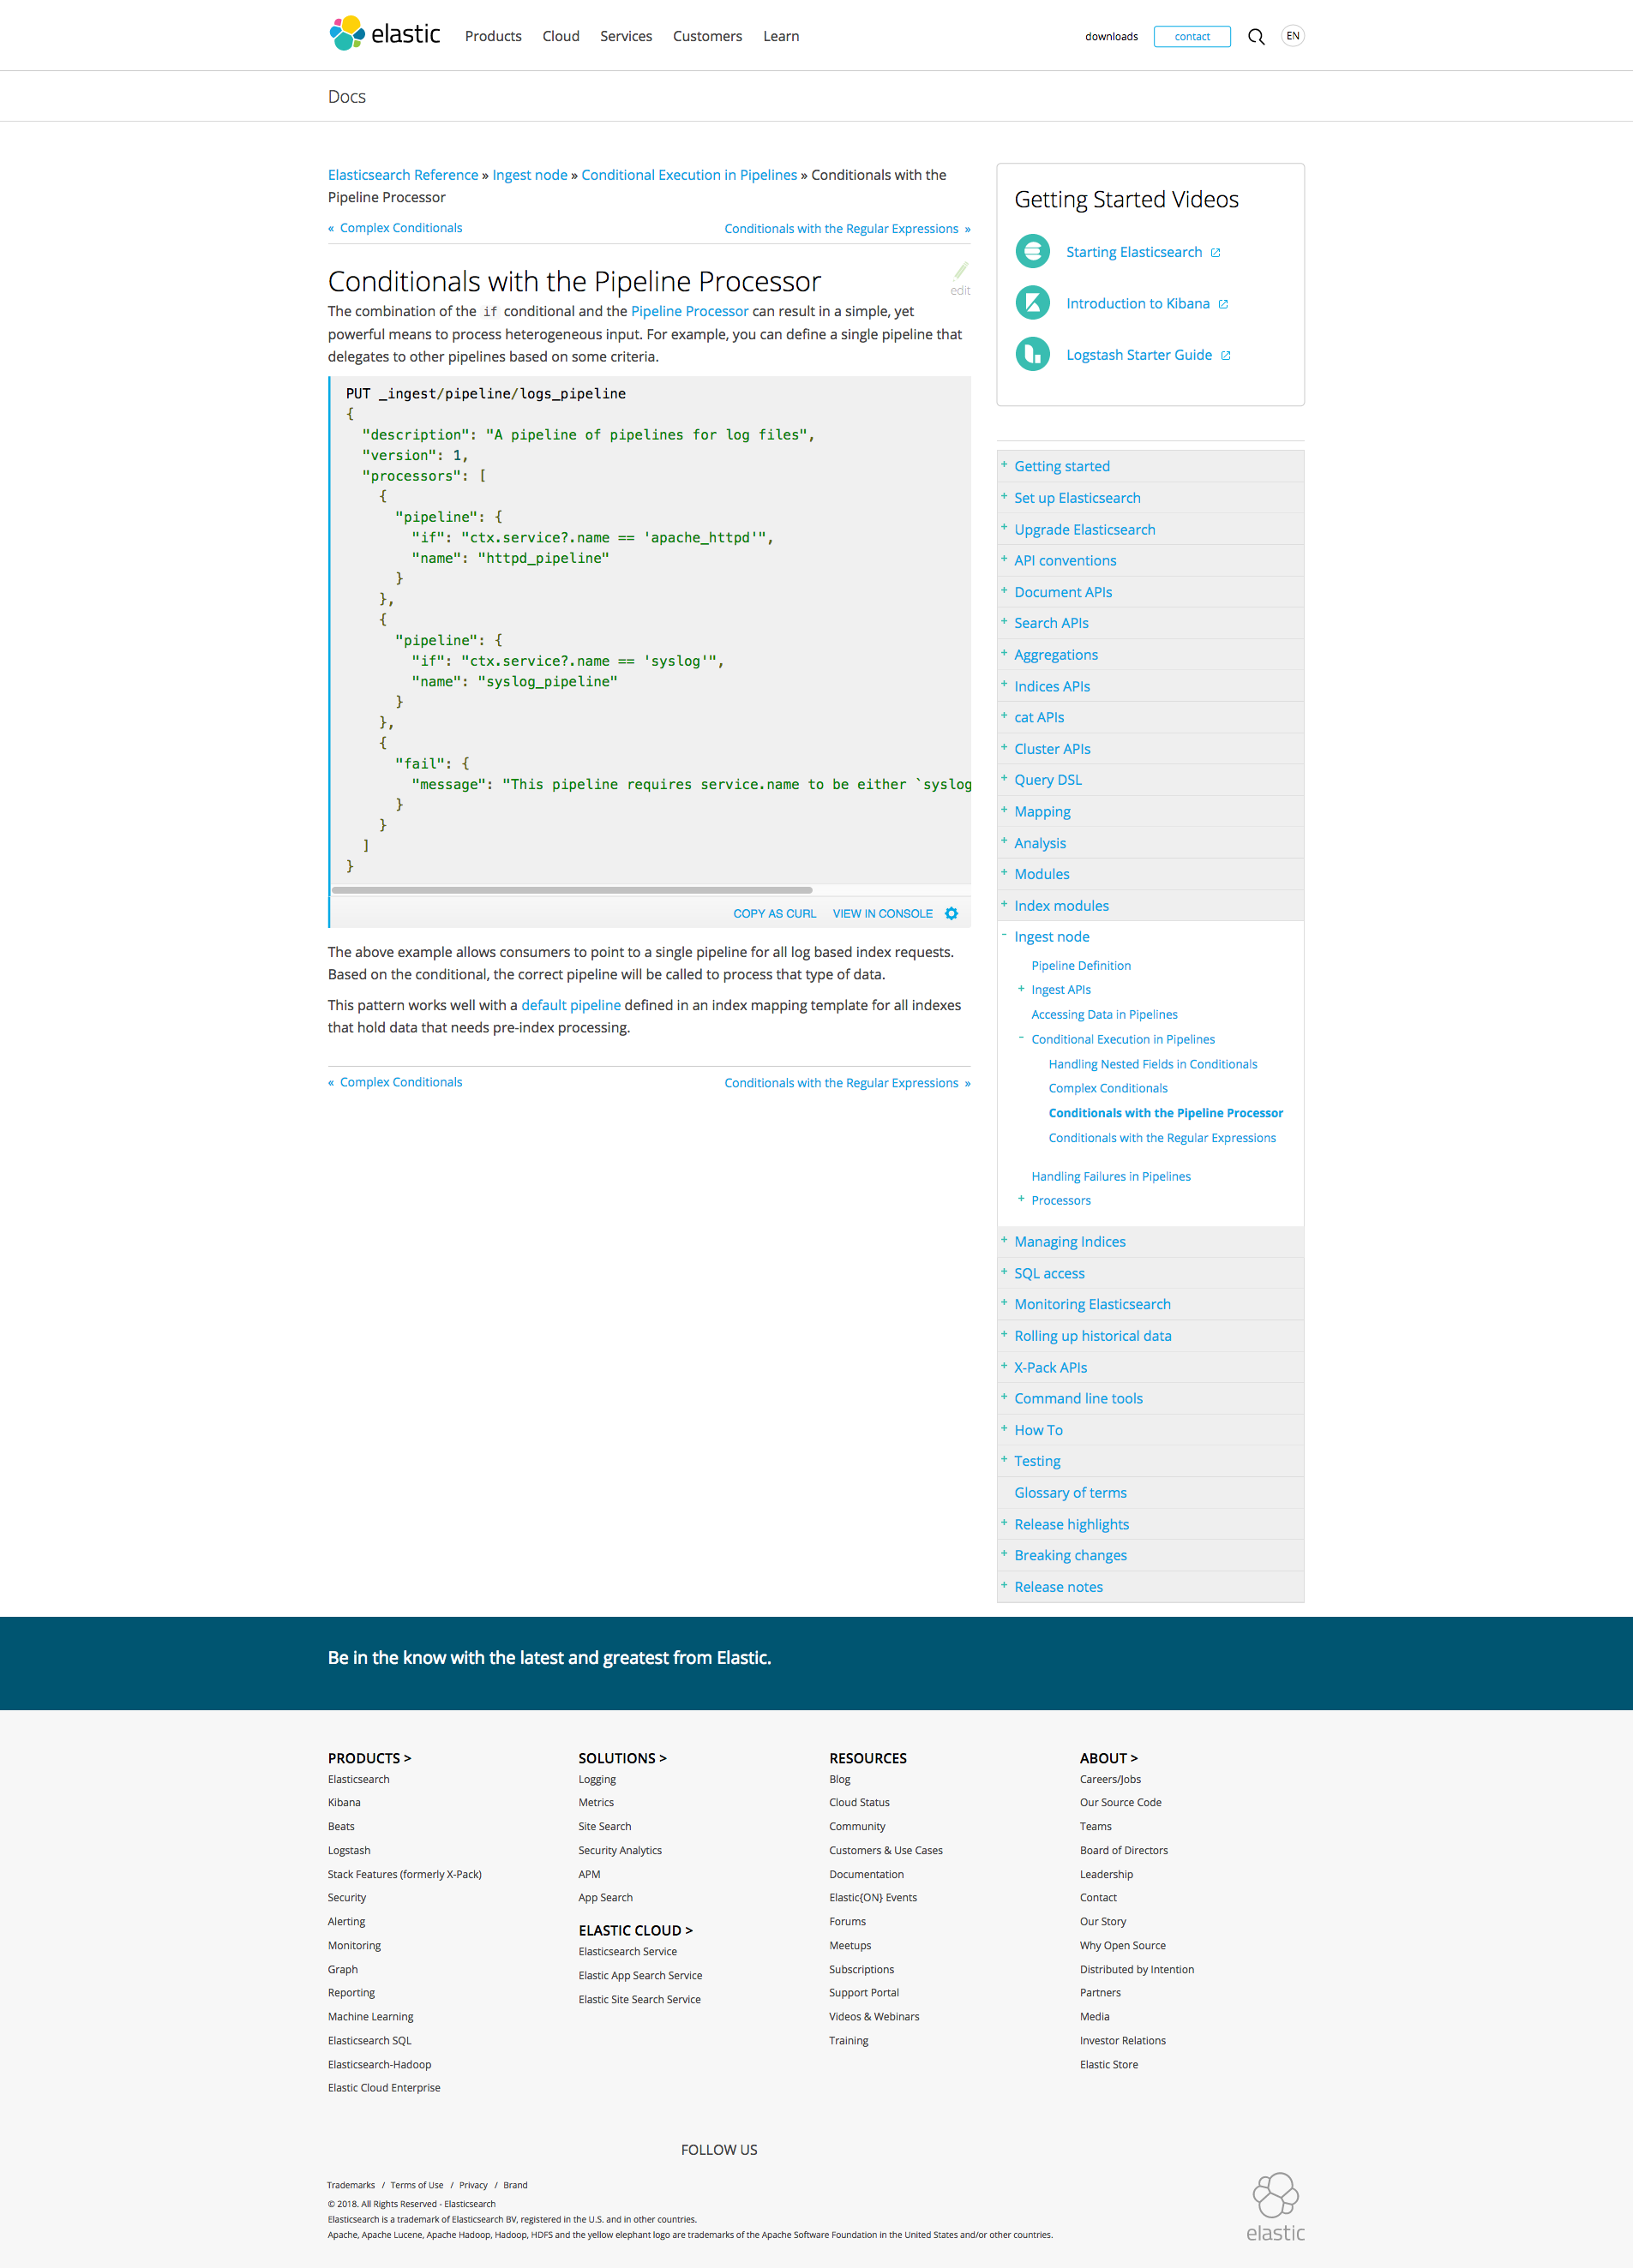Open PRODUCTS footer heading
This screenshot has width=1633, height=2268.
pos(369,1758)
